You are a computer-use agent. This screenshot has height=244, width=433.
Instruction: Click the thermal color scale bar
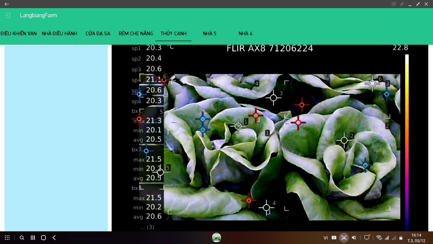coord(407,142)
